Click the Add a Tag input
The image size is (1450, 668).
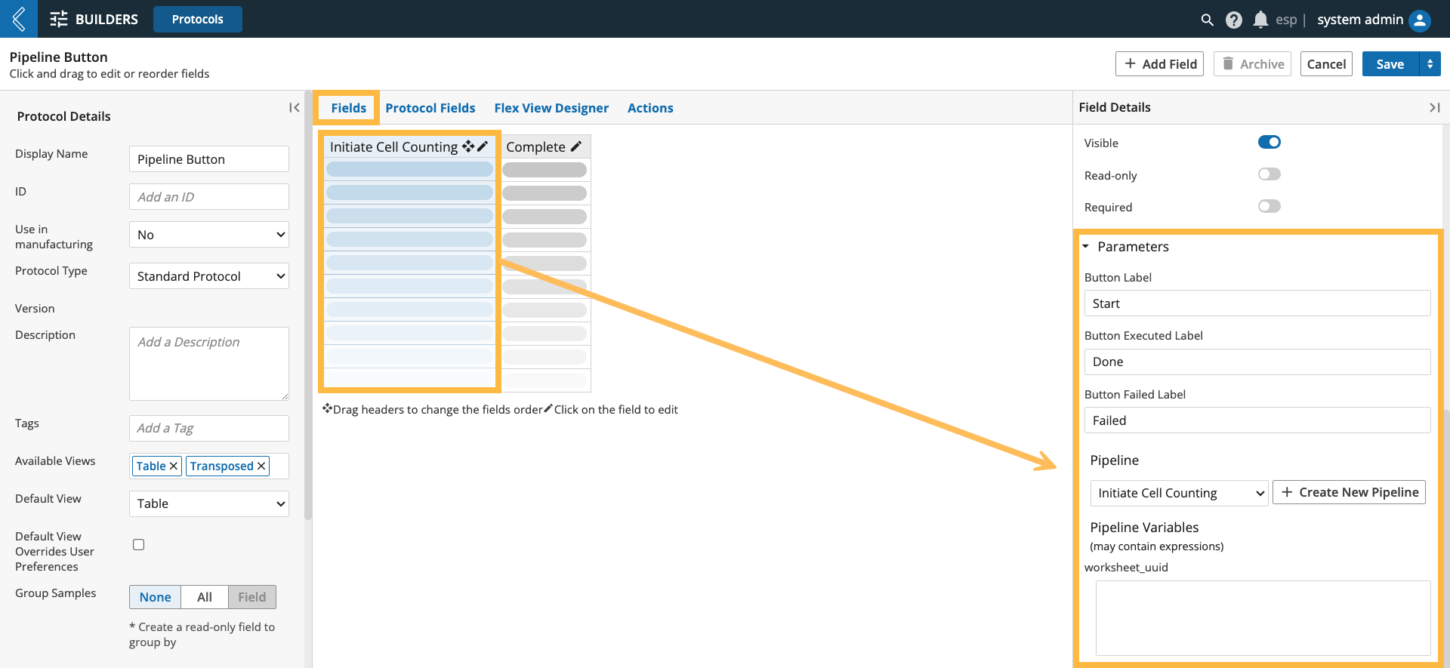click(209, 428)
